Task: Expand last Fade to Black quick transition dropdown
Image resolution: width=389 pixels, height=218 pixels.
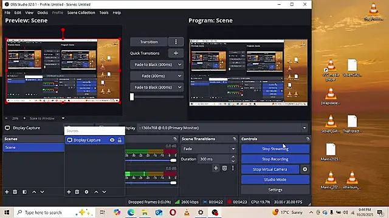Action: 180,87
